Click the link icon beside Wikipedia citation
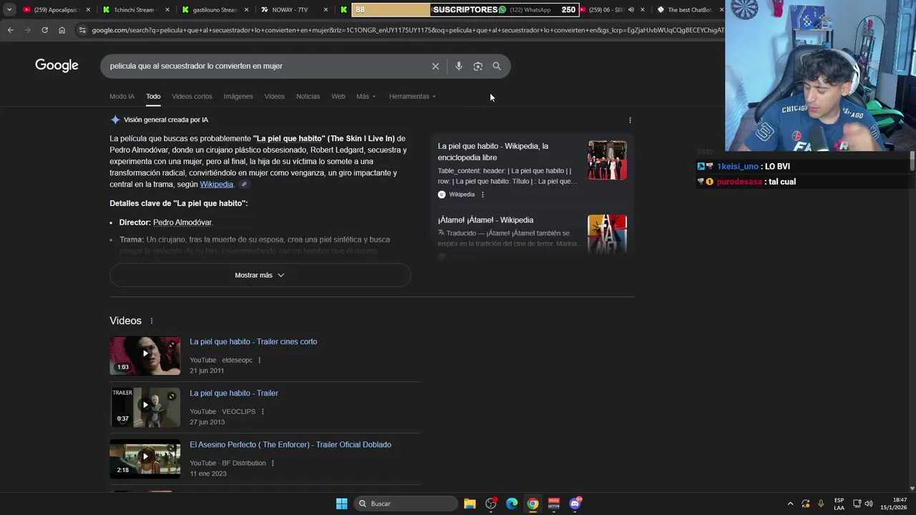The width and height of the screenshot is (916, 515). 244,185
